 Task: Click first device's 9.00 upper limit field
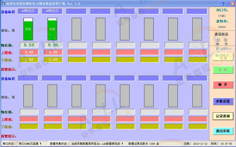tap(29, 52)
